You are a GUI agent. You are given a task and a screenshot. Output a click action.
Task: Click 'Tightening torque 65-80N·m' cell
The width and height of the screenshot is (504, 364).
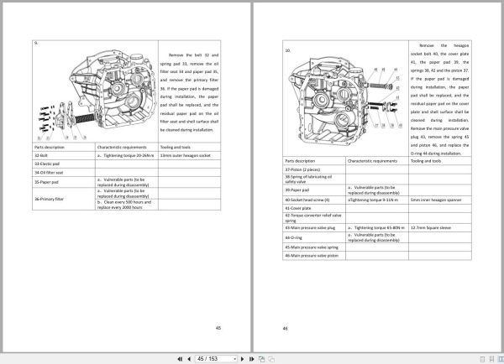point(377,227)
